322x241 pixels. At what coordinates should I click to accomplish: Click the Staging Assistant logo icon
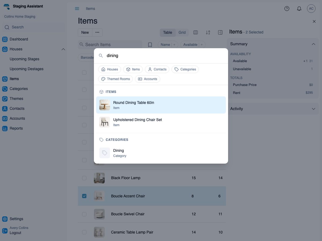(7, 6)
